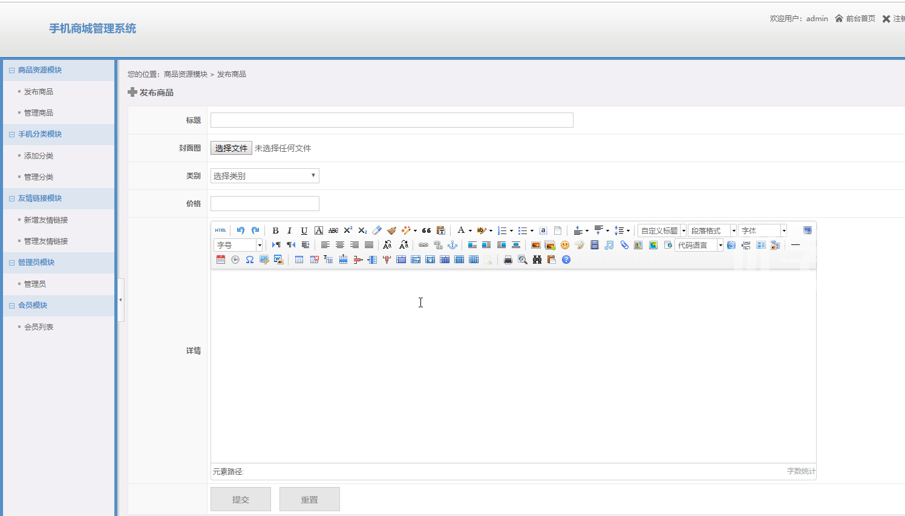Open the 选择类别 category dropdown

click(264, 176)
